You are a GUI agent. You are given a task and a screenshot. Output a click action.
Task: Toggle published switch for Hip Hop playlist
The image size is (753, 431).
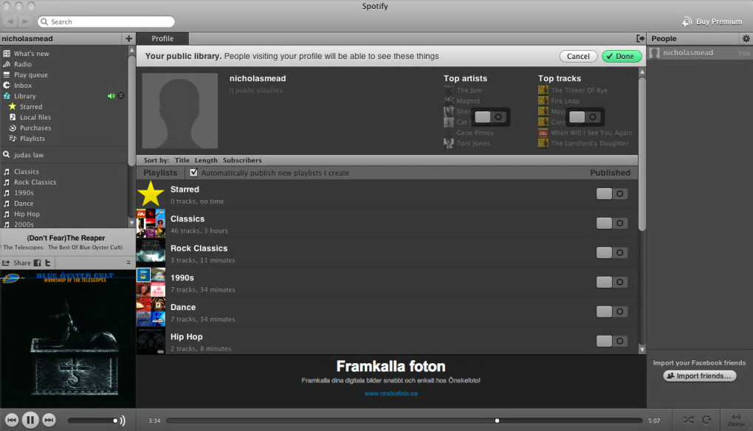click(612, 341)
